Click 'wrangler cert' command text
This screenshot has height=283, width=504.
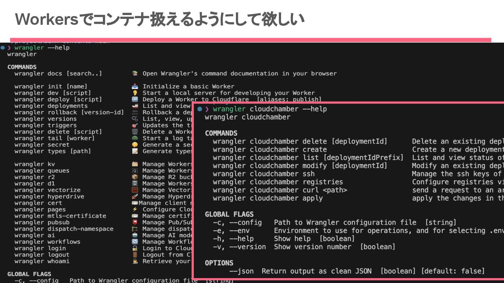tap(38, 203)
